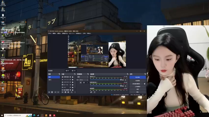This screenshot has height=117, width=209.
Task: Move selected scene down in Scenes panel
Action: point(58,92)
